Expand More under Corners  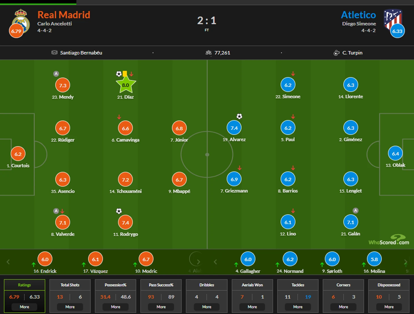coord(343,307)
